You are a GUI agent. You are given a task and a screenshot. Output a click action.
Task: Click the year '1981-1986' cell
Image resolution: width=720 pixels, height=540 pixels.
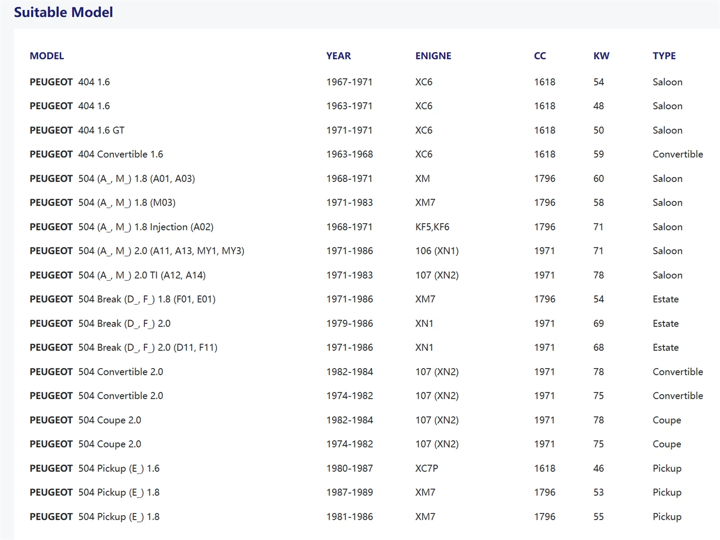350,517
